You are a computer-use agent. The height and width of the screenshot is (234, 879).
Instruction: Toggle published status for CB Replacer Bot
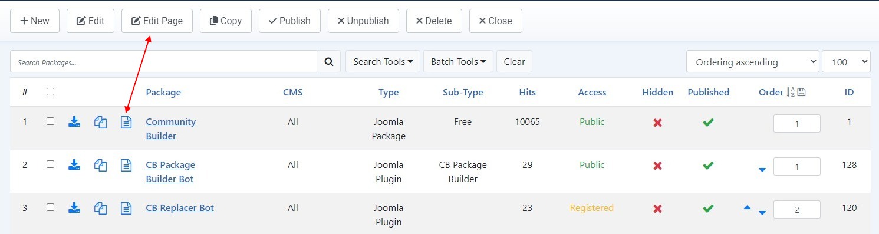[709, 209]
